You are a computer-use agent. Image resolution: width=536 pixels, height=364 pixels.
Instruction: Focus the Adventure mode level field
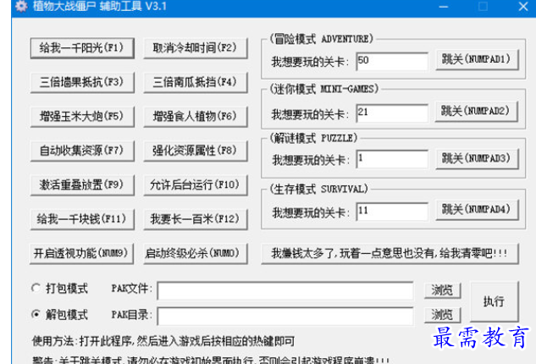click(392, 62)
